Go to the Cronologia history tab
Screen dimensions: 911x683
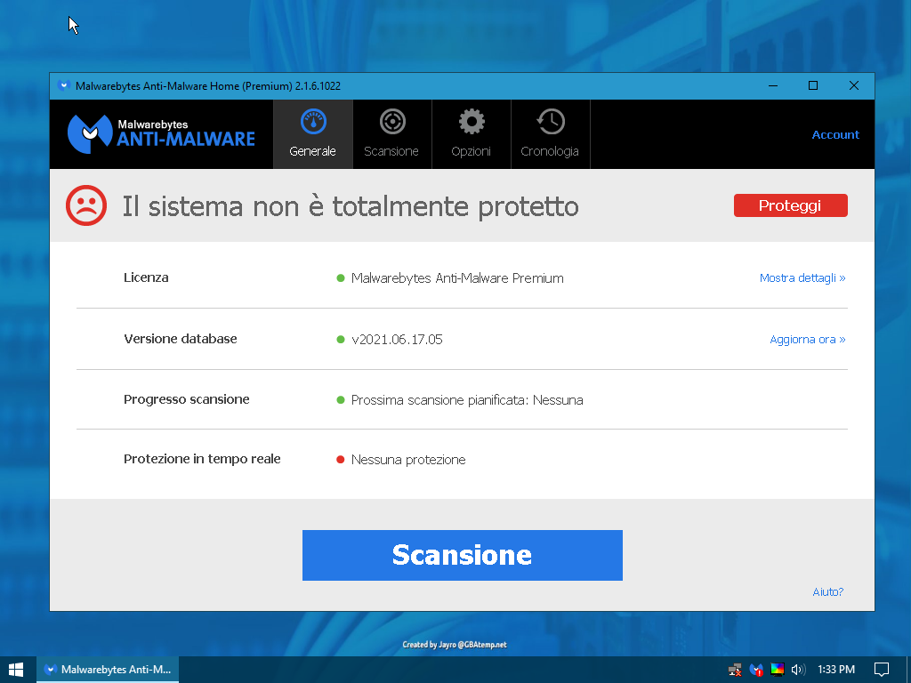click(x=550, y=134)
